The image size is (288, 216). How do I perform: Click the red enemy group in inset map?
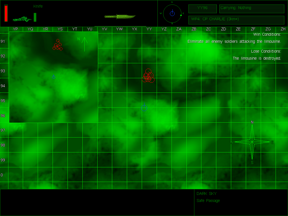pyautogui.click(x=57, y=45)
